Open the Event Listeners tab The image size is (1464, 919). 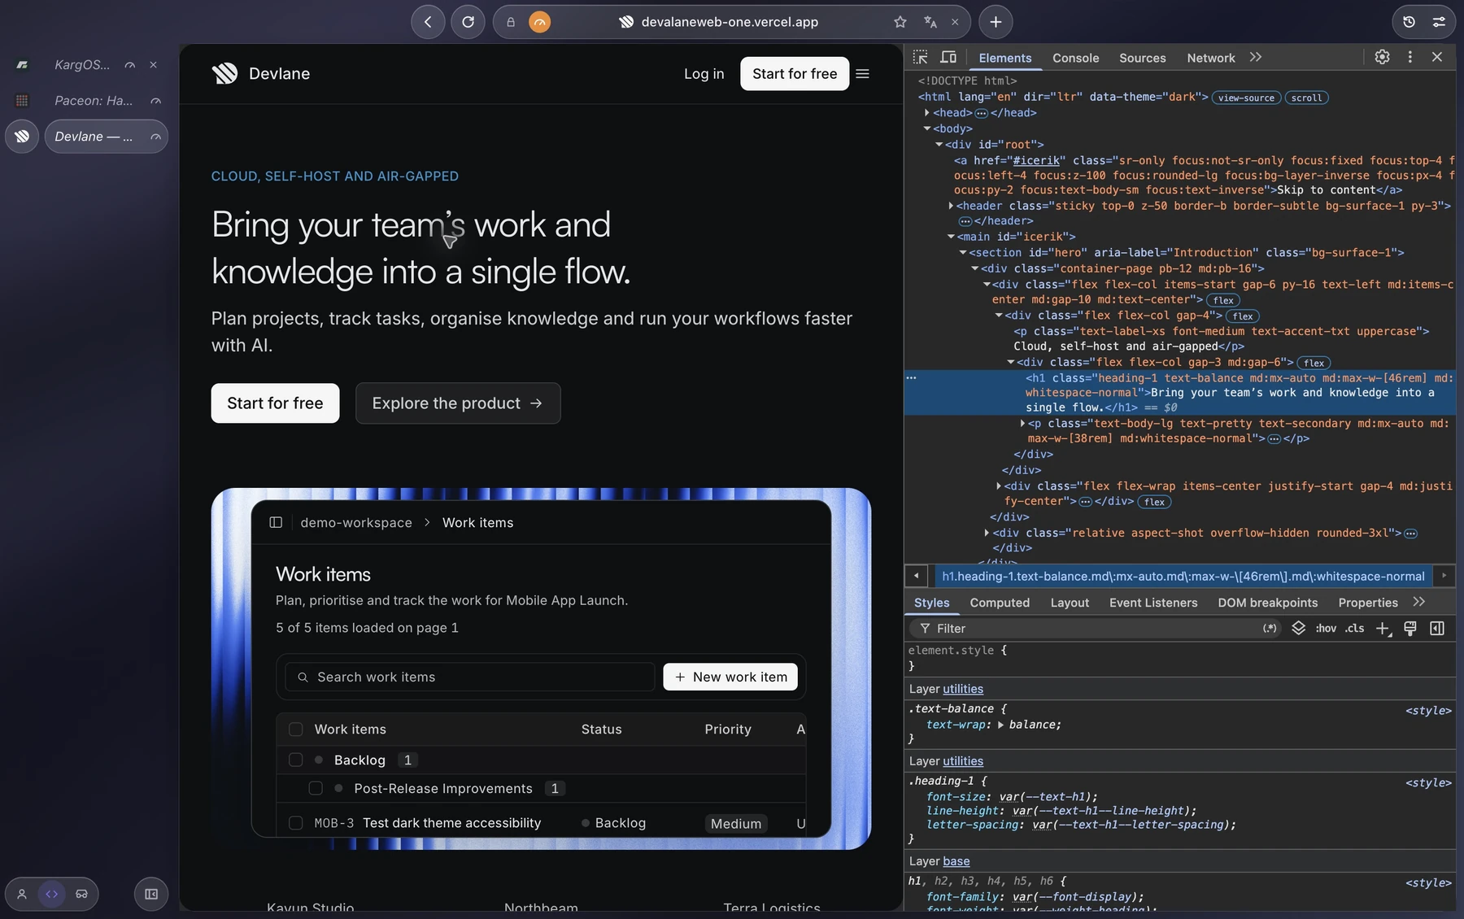pos(1153,603)
